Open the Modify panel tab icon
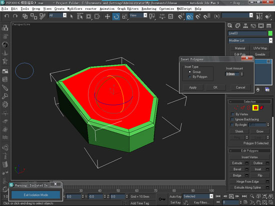The height and width of the screenshot is (206, 275). click(x=237, y=26)
